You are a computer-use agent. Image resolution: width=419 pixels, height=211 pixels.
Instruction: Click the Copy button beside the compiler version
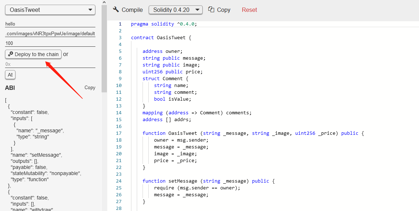pyautogui.click(x=219, y=10)
